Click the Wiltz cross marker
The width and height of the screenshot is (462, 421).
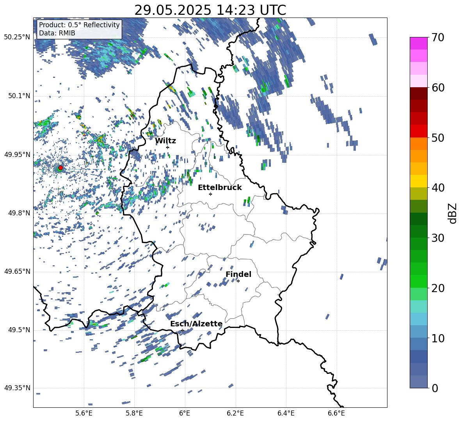(x=168, y=147)
